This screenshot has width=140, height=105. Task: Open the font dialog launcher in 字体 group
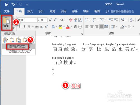[x=82, y=34]
